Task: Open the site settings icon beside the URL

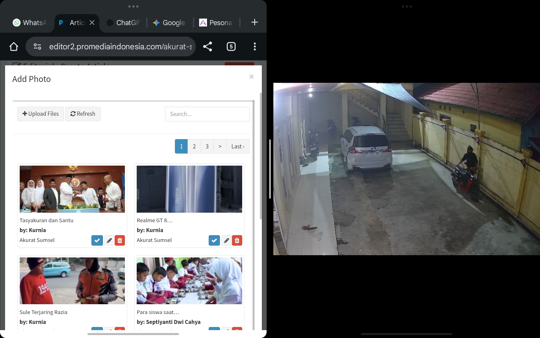Action: 37,46
